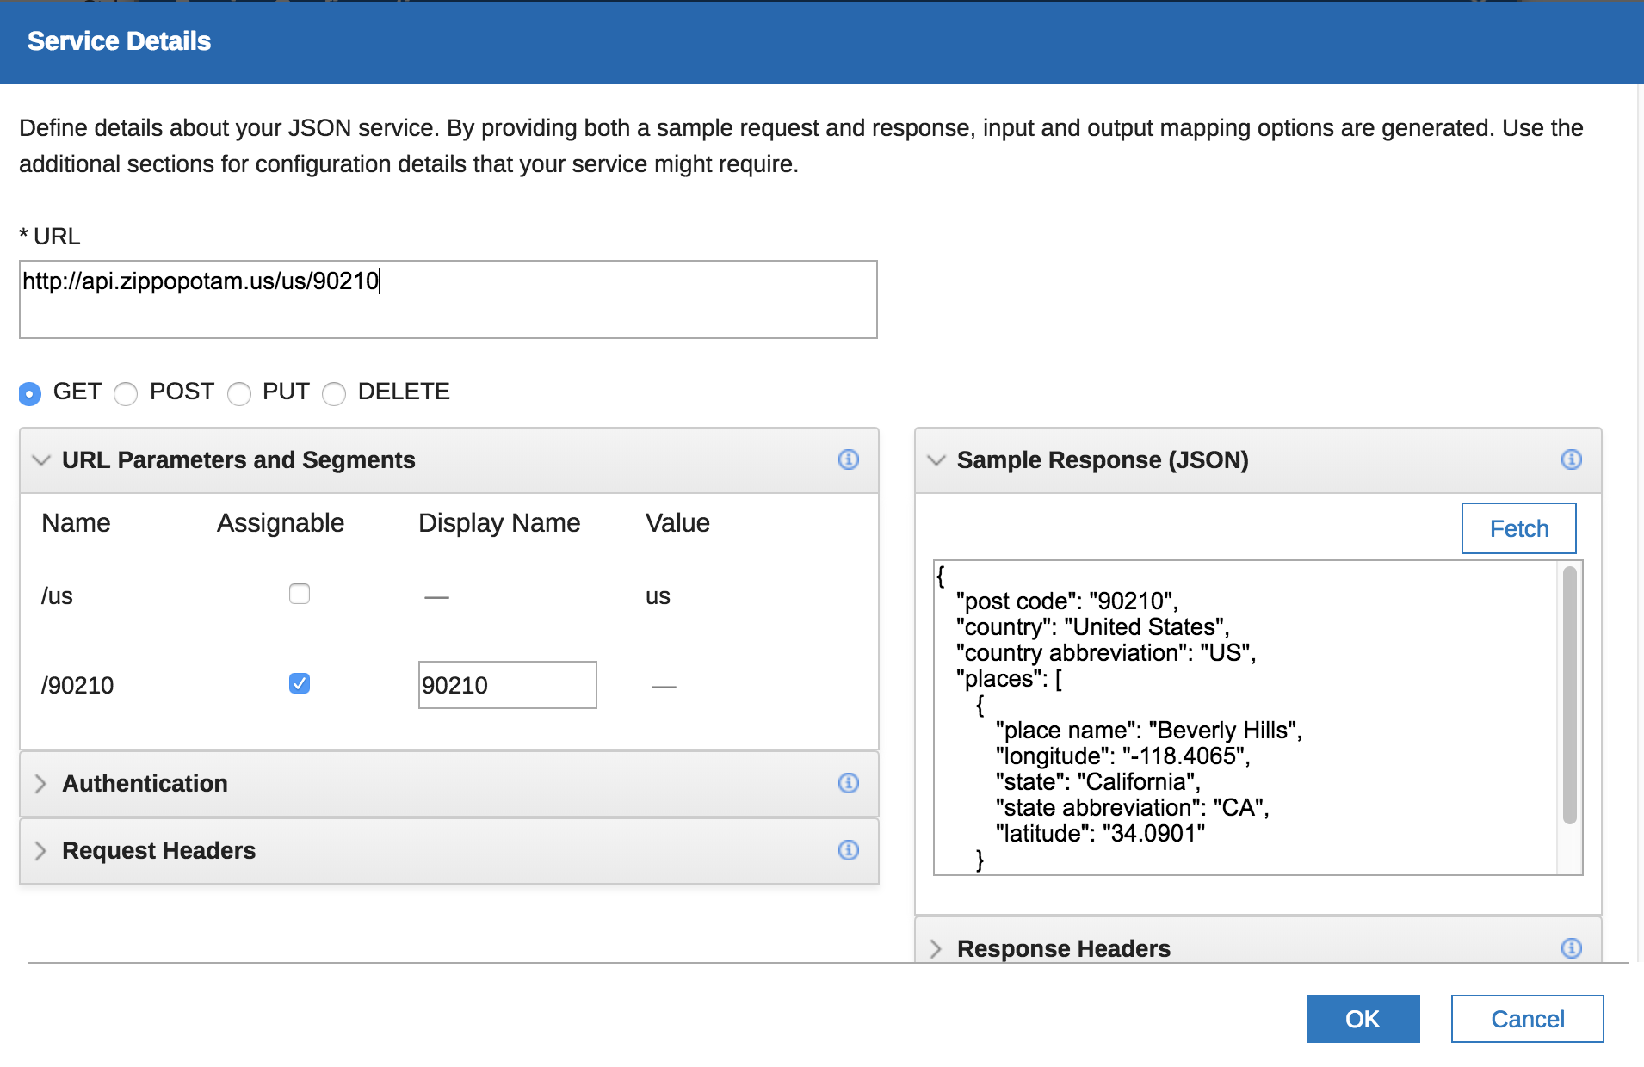Expand the Request Headers section
Viewport: 1644px width, 1067px height.
(x=40, y=850)
